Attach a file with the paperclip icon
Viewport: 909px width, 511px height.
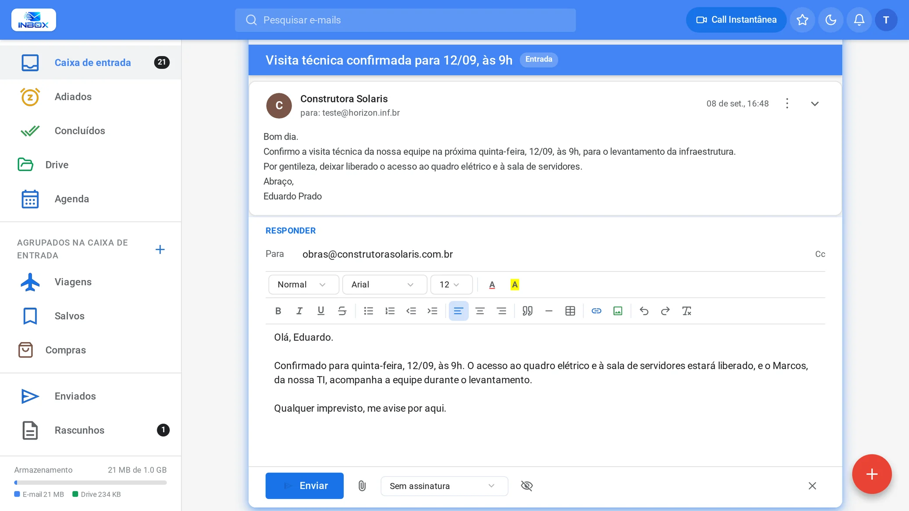[x=362, y=486]
